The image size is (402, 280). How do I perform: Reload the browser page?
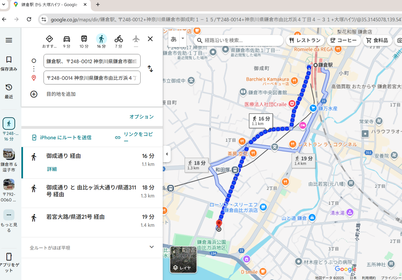(x=29, y=19)
